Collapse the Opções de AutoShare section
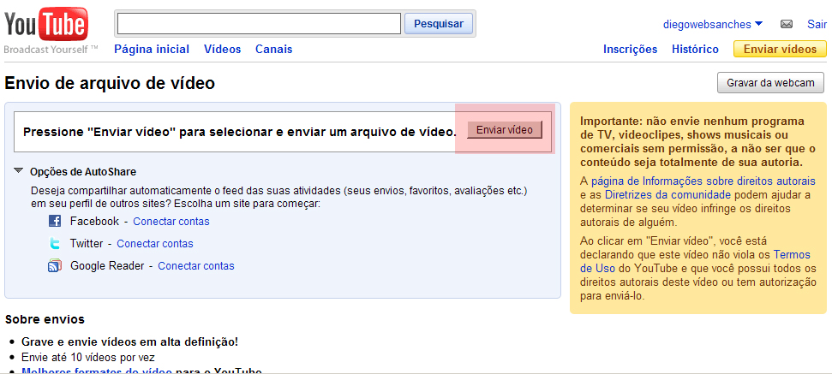832x374 pixels. pos(19,171)
